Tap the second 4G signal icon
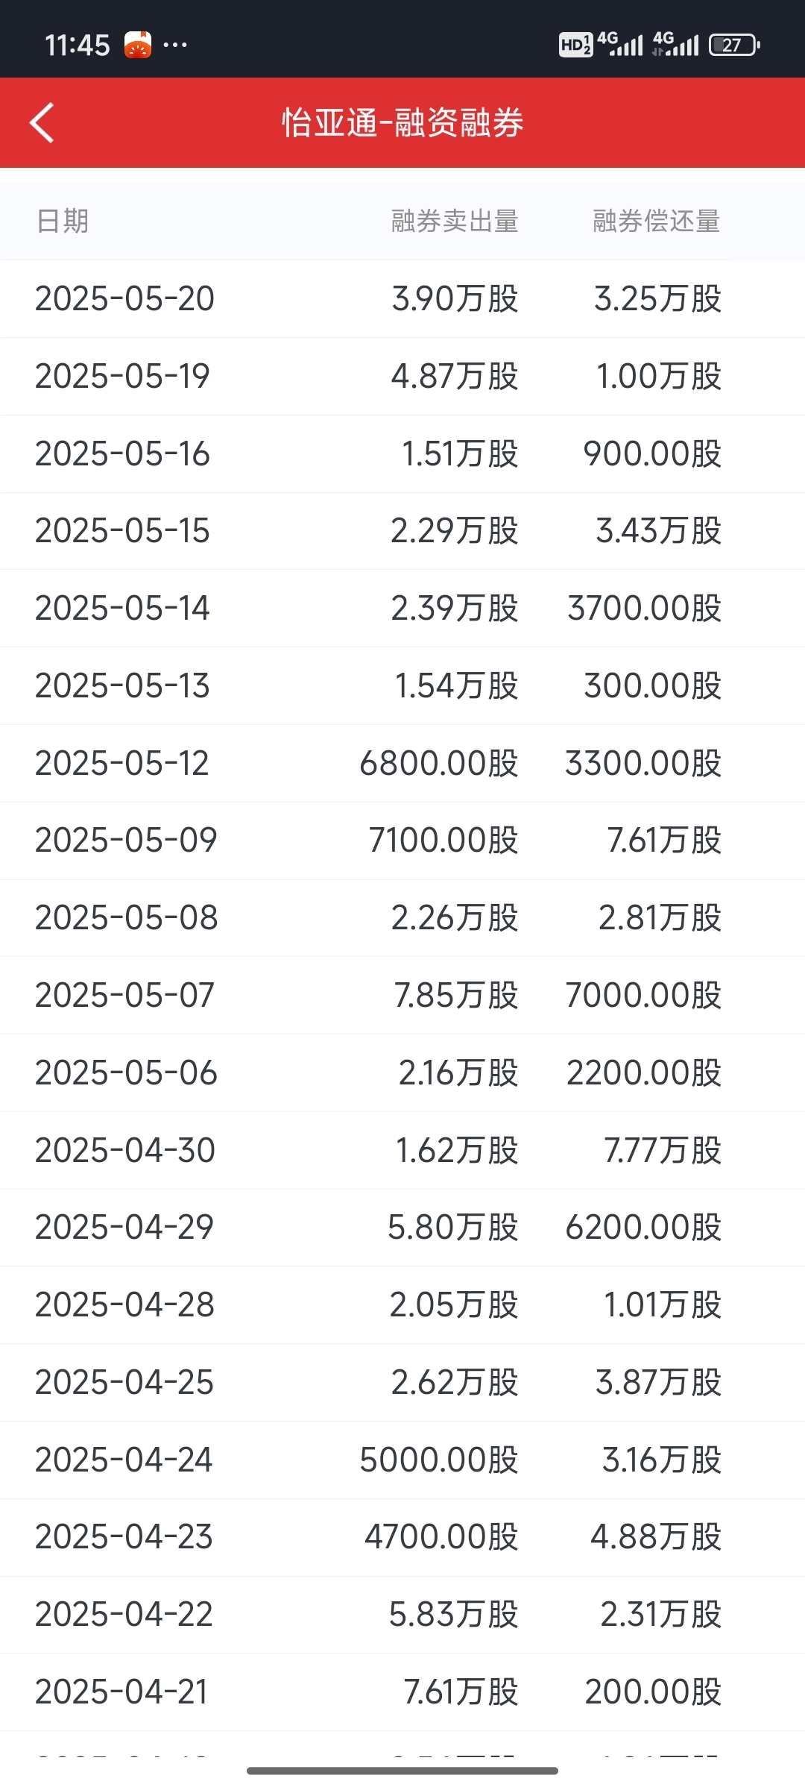 (x=676, y=44)
